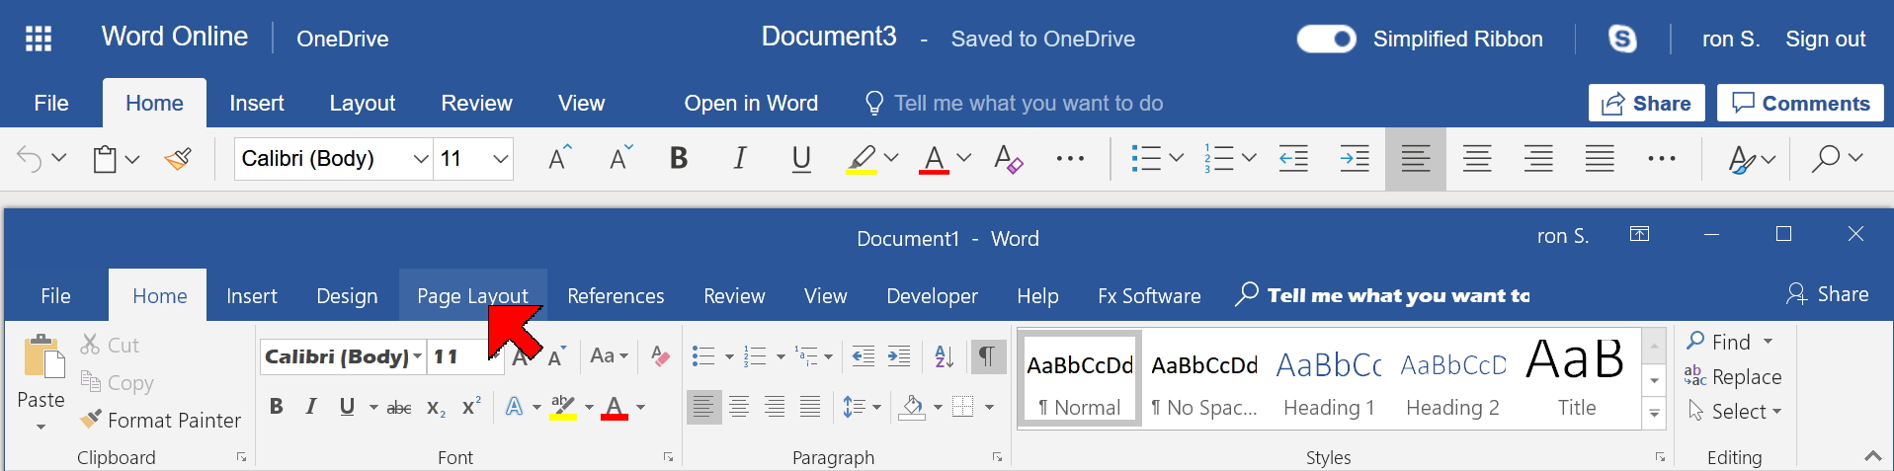The width and height of the screenshot is (1894, 471).
Task: Toggle Align Left in Word Online
Action: pos(1416,158)
